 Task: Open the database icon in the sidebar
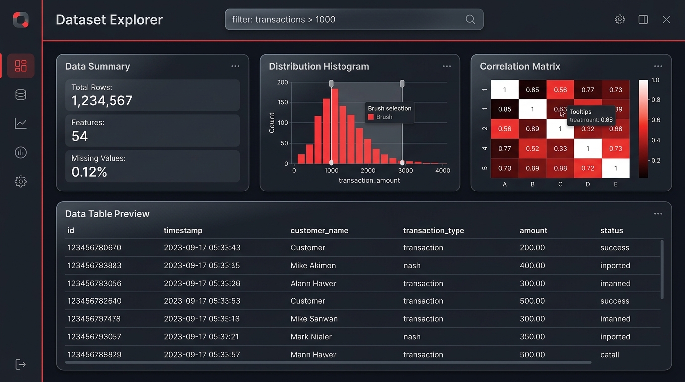(x=21, y=95)
